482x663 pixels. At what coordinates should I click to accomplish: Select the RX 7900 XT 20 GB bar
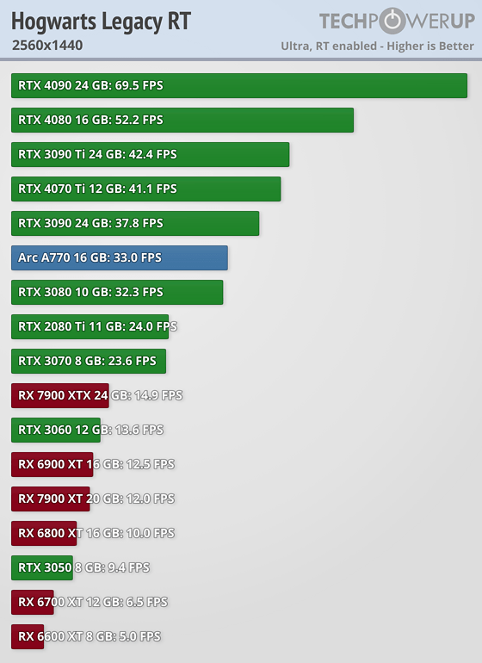pyautogui.click(x=51, y=499)
